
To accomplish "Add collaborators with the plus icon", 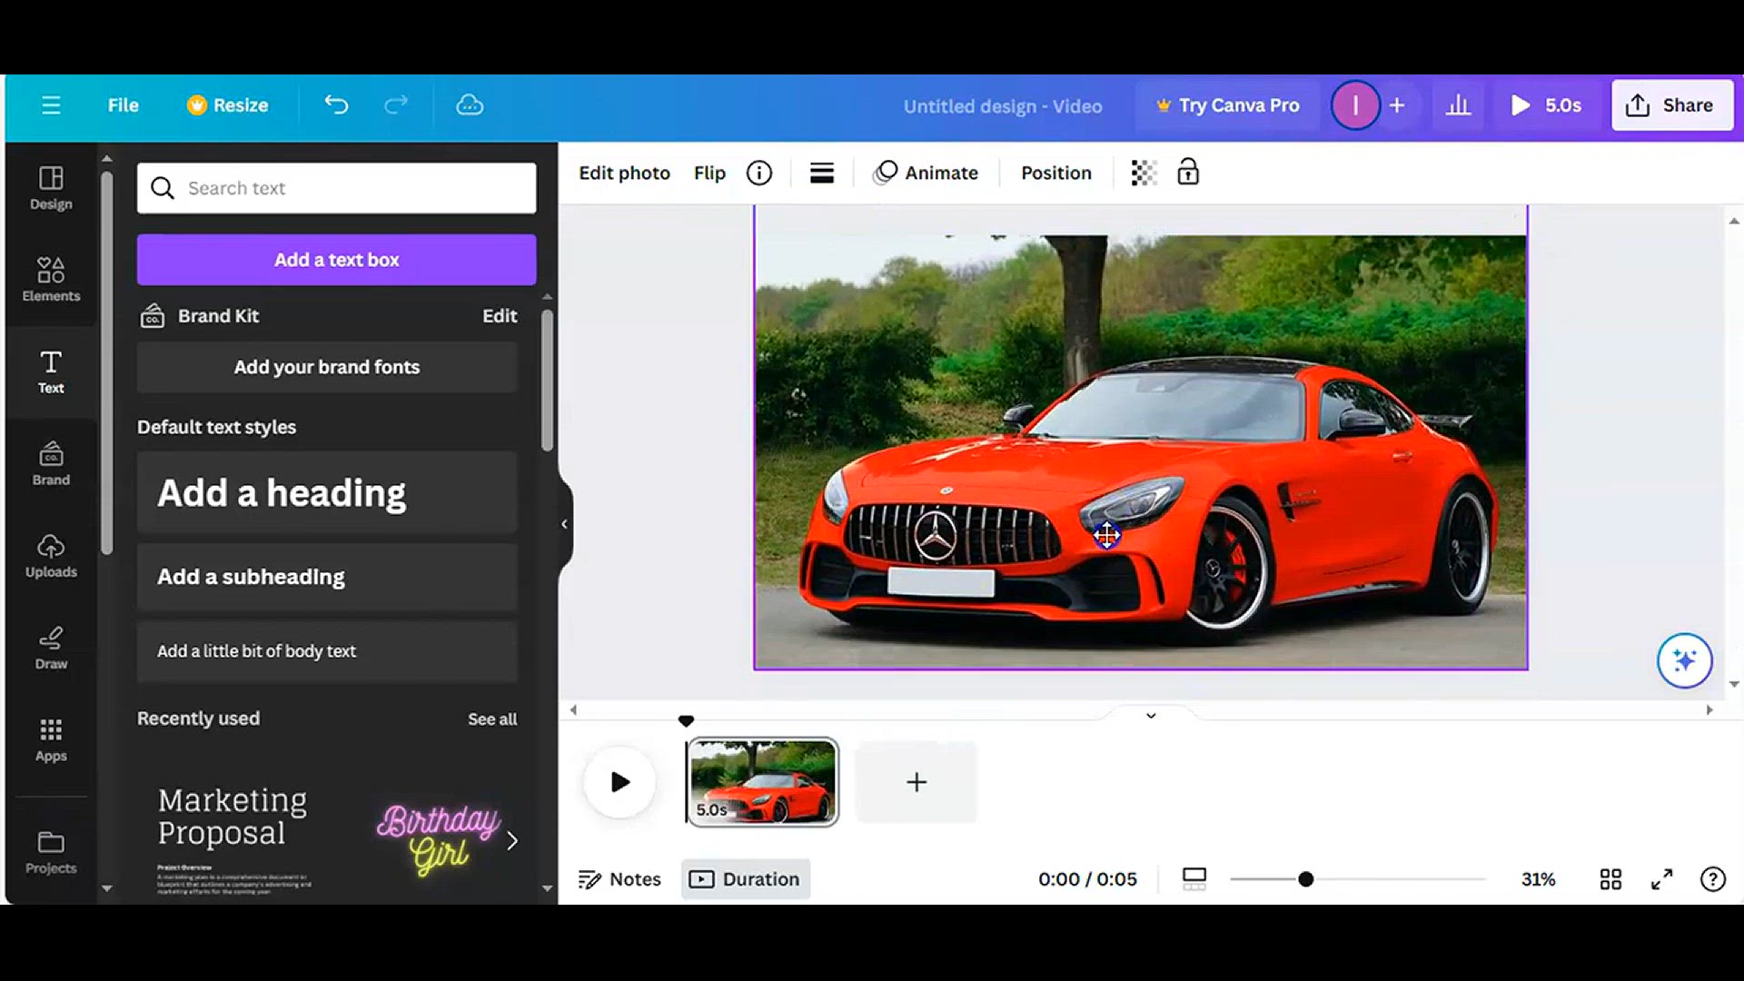I will 1397,105.
